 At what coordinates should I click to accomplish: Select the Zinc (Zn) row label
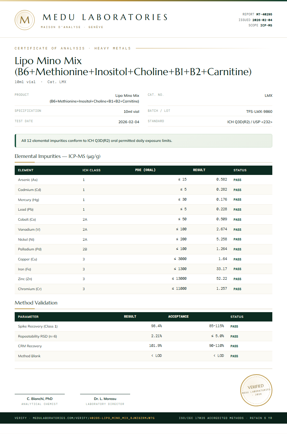(x=25, y=279)
